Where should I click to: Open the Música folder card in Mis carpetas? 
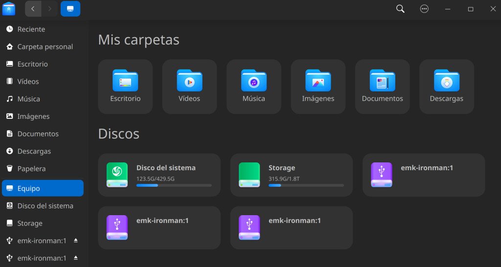point(254,87)
